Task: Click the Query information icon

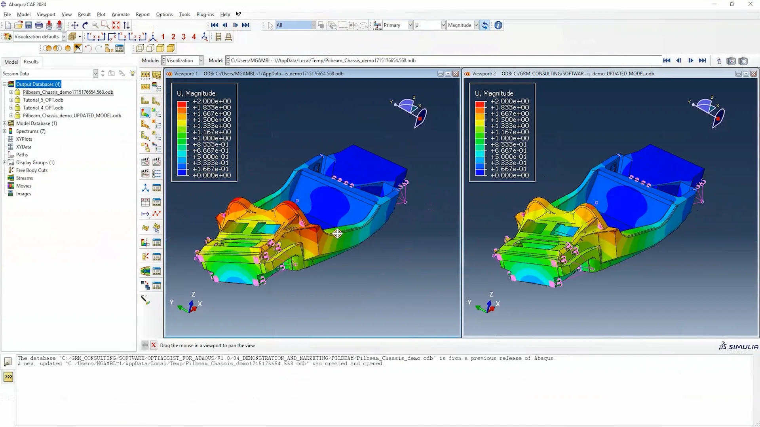Action: click(498, 25)
